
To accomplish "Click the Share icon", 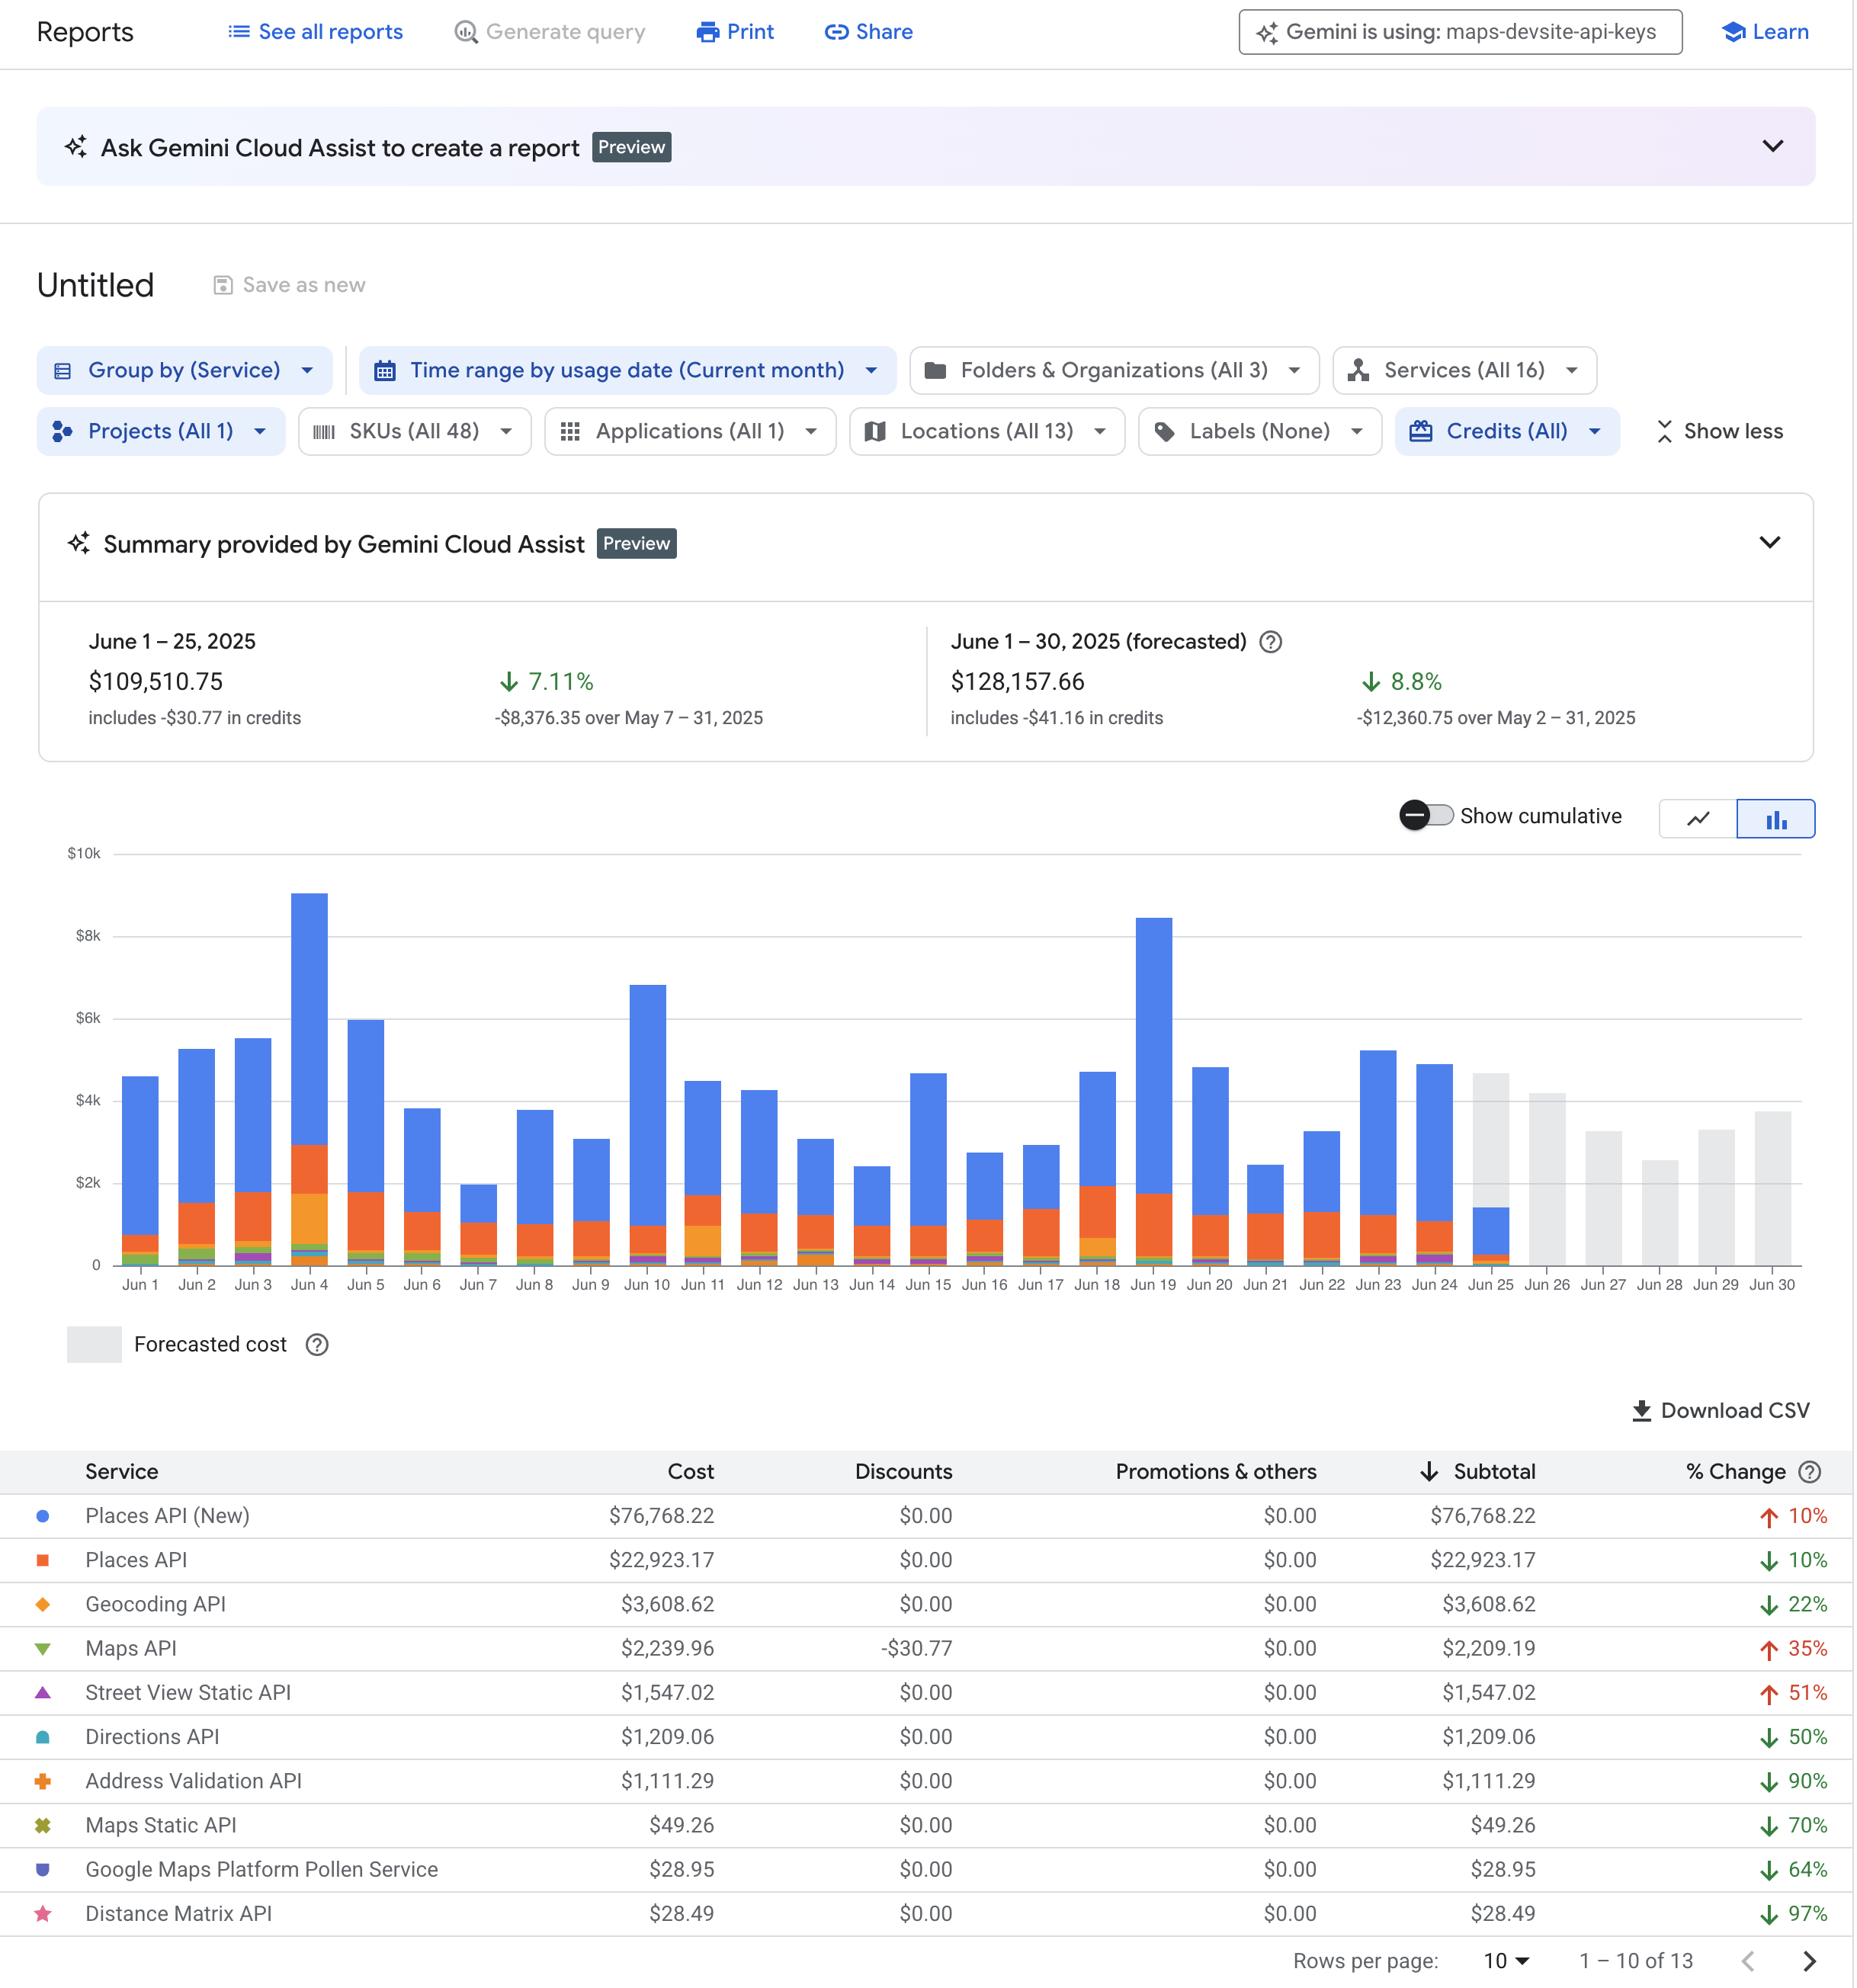I will pos(836,31).
